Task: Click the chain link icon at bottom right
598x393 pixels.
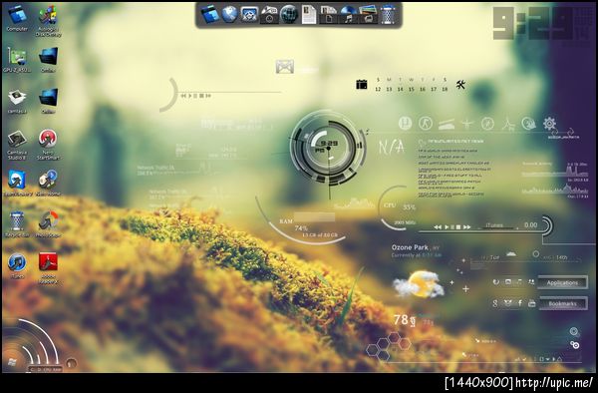Action: 574,345
